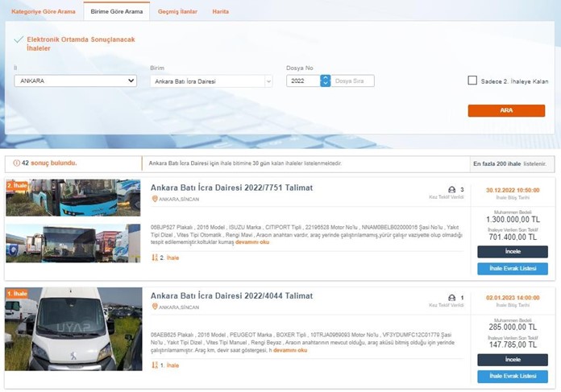Click İncele for the 2022/7751 listing
This screenshot has height=392, width=561.
(x=512, y=252)
